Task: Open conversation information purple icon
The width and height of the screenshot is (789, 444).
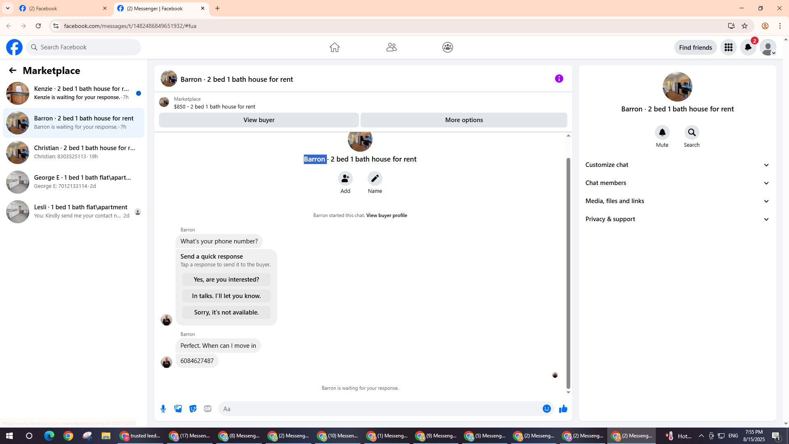Action: click(x=559, y=79)
